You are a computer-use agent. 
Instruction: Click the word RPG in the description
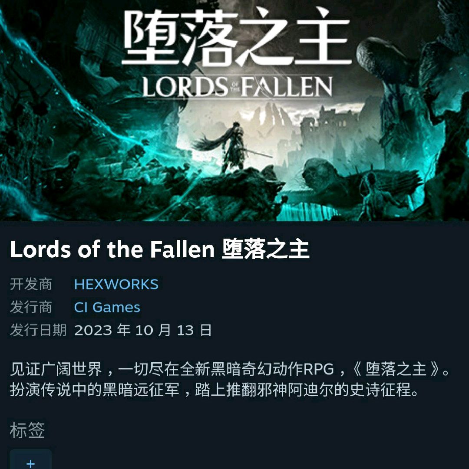pyautogui.click(x=318, y=369)
